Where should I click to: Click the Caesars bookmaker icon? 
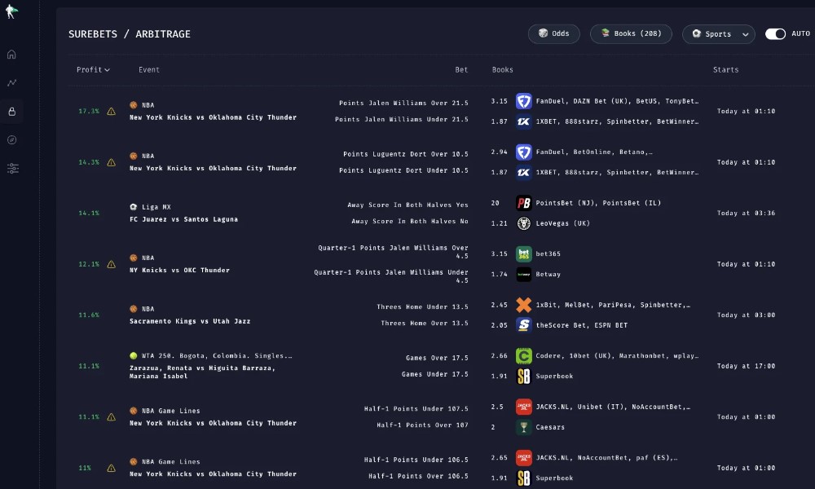coord(523,427)
